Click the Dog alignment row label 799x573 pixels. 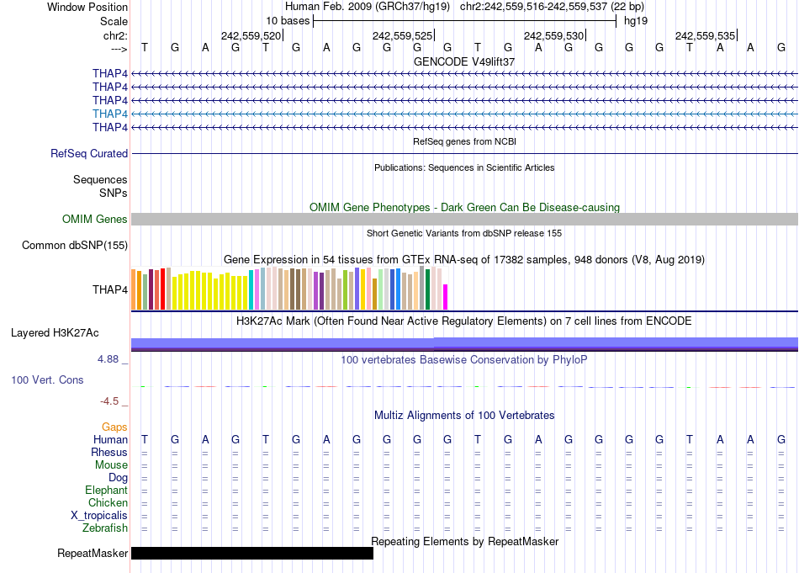tap(119, 478)
